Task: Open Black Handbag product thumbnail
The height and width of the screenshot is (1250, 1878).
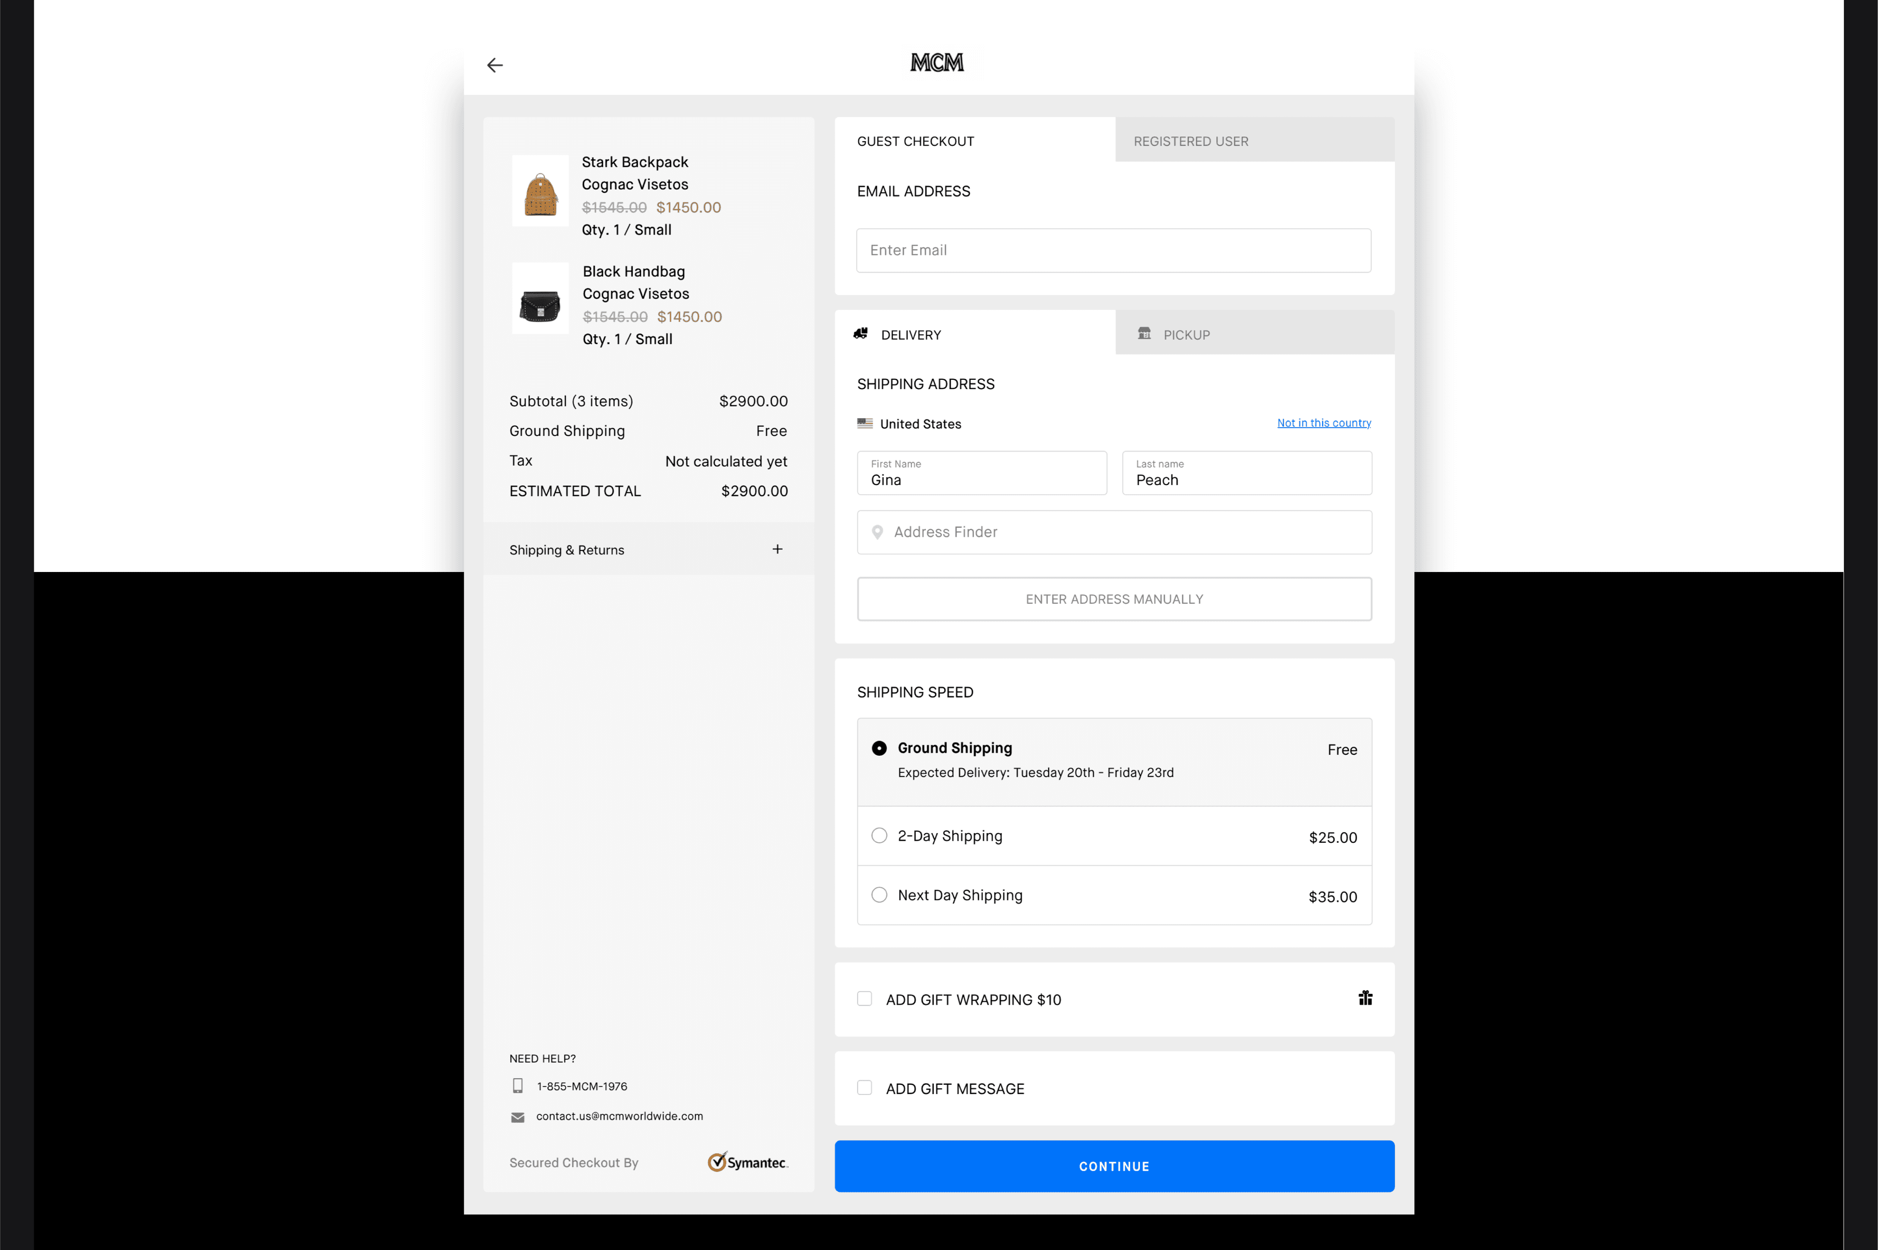Action: coord(540,298)
